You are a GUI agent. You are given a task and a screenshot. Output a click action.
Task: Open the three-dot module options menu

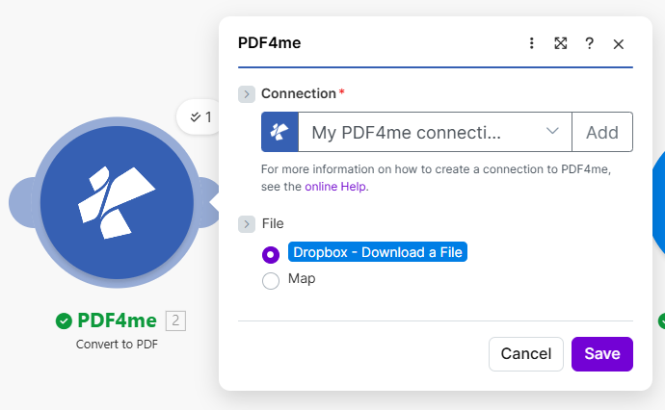531,43
